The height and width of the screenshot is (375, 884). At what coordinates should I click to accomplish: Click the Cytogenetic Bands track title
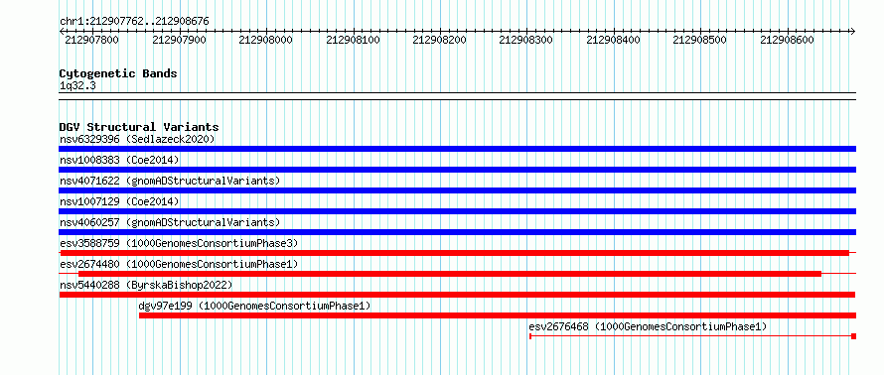pyautogui.click(x=118, y=73)
